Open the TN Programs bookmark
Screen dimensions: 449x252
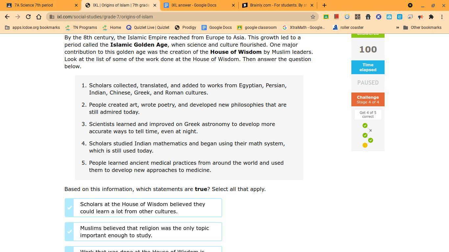(81, 28)
